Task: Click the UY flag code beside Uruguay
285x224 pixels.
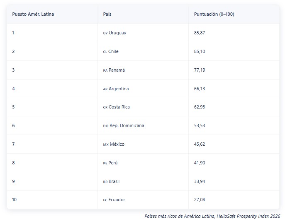Action: (x=105, y=33)
